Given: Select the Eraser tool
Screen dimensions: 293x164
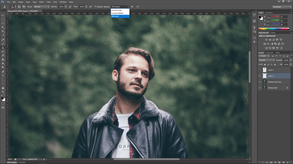Looking at the screenshot, I should point(3,55).
